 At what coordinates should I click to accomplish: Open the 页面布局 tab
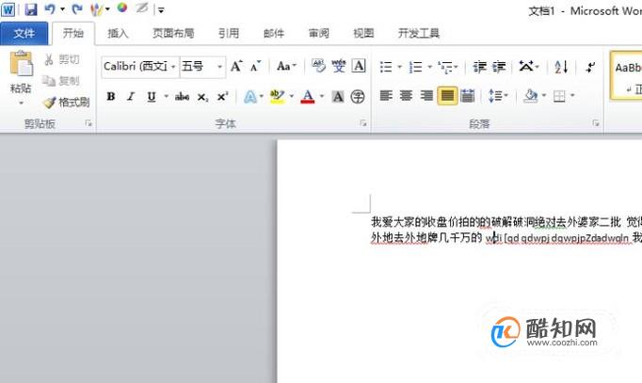[173, 33]
